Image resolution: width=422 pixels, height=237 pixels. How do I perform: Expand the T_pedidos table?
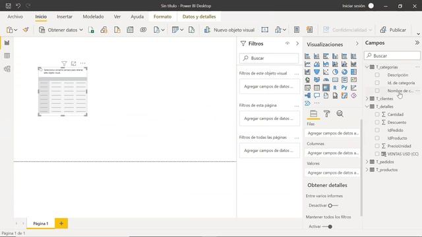367,162
